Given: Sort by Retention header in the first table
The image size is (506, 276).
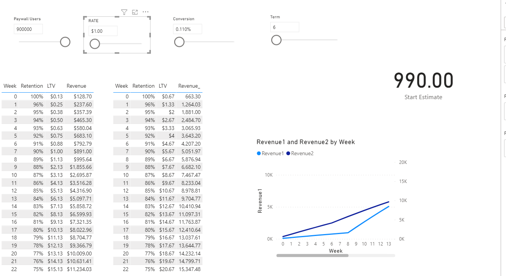Looking at the screenshot, I should 32,86.
